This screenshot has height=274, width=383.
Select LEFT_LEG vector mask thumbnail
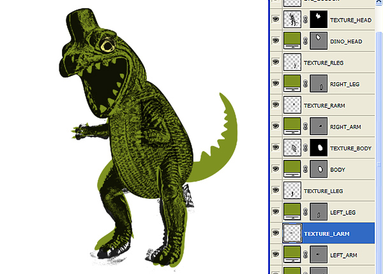point(319,212)
